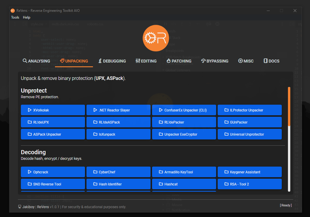Open the Bypassing tab
The width and height of the screenshot is (310, 217).
(x=215, y=61)
